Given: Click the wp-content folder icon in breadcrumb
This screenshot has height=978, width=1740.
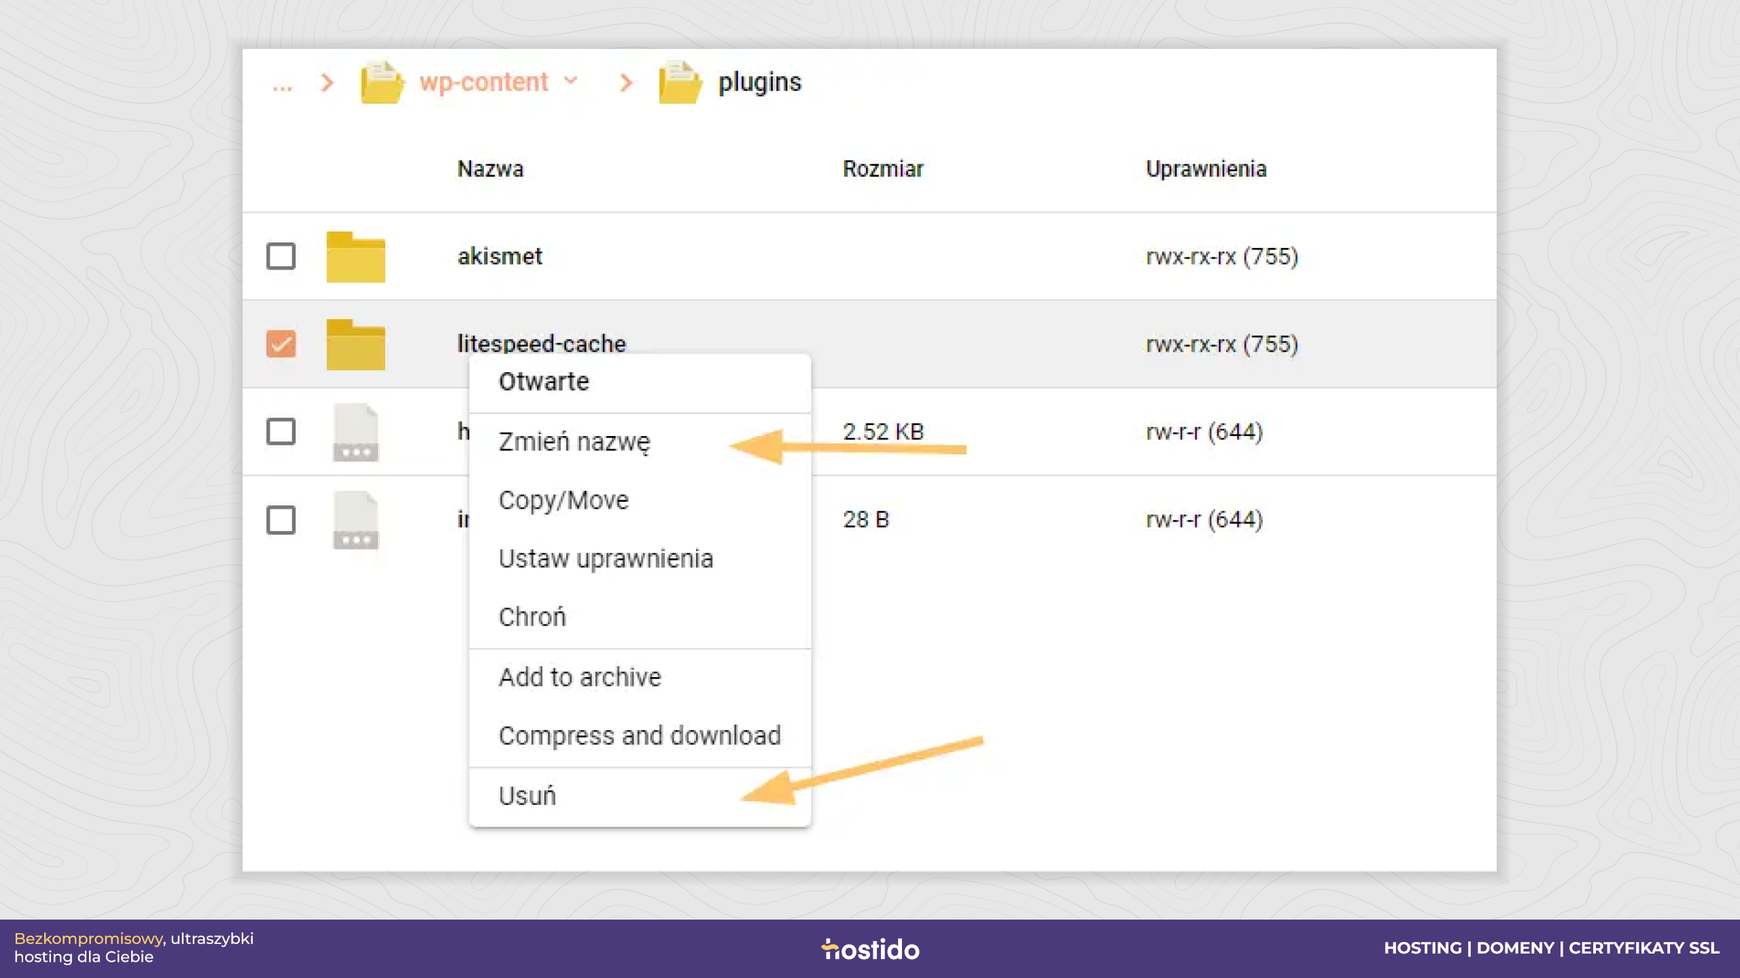Looking at the screenshot, I should tap(382, 82).
